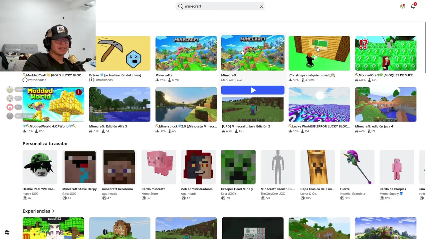Select the Cerdo mincraft pig item
Screen dimensions: 426x239
(159, 167)
